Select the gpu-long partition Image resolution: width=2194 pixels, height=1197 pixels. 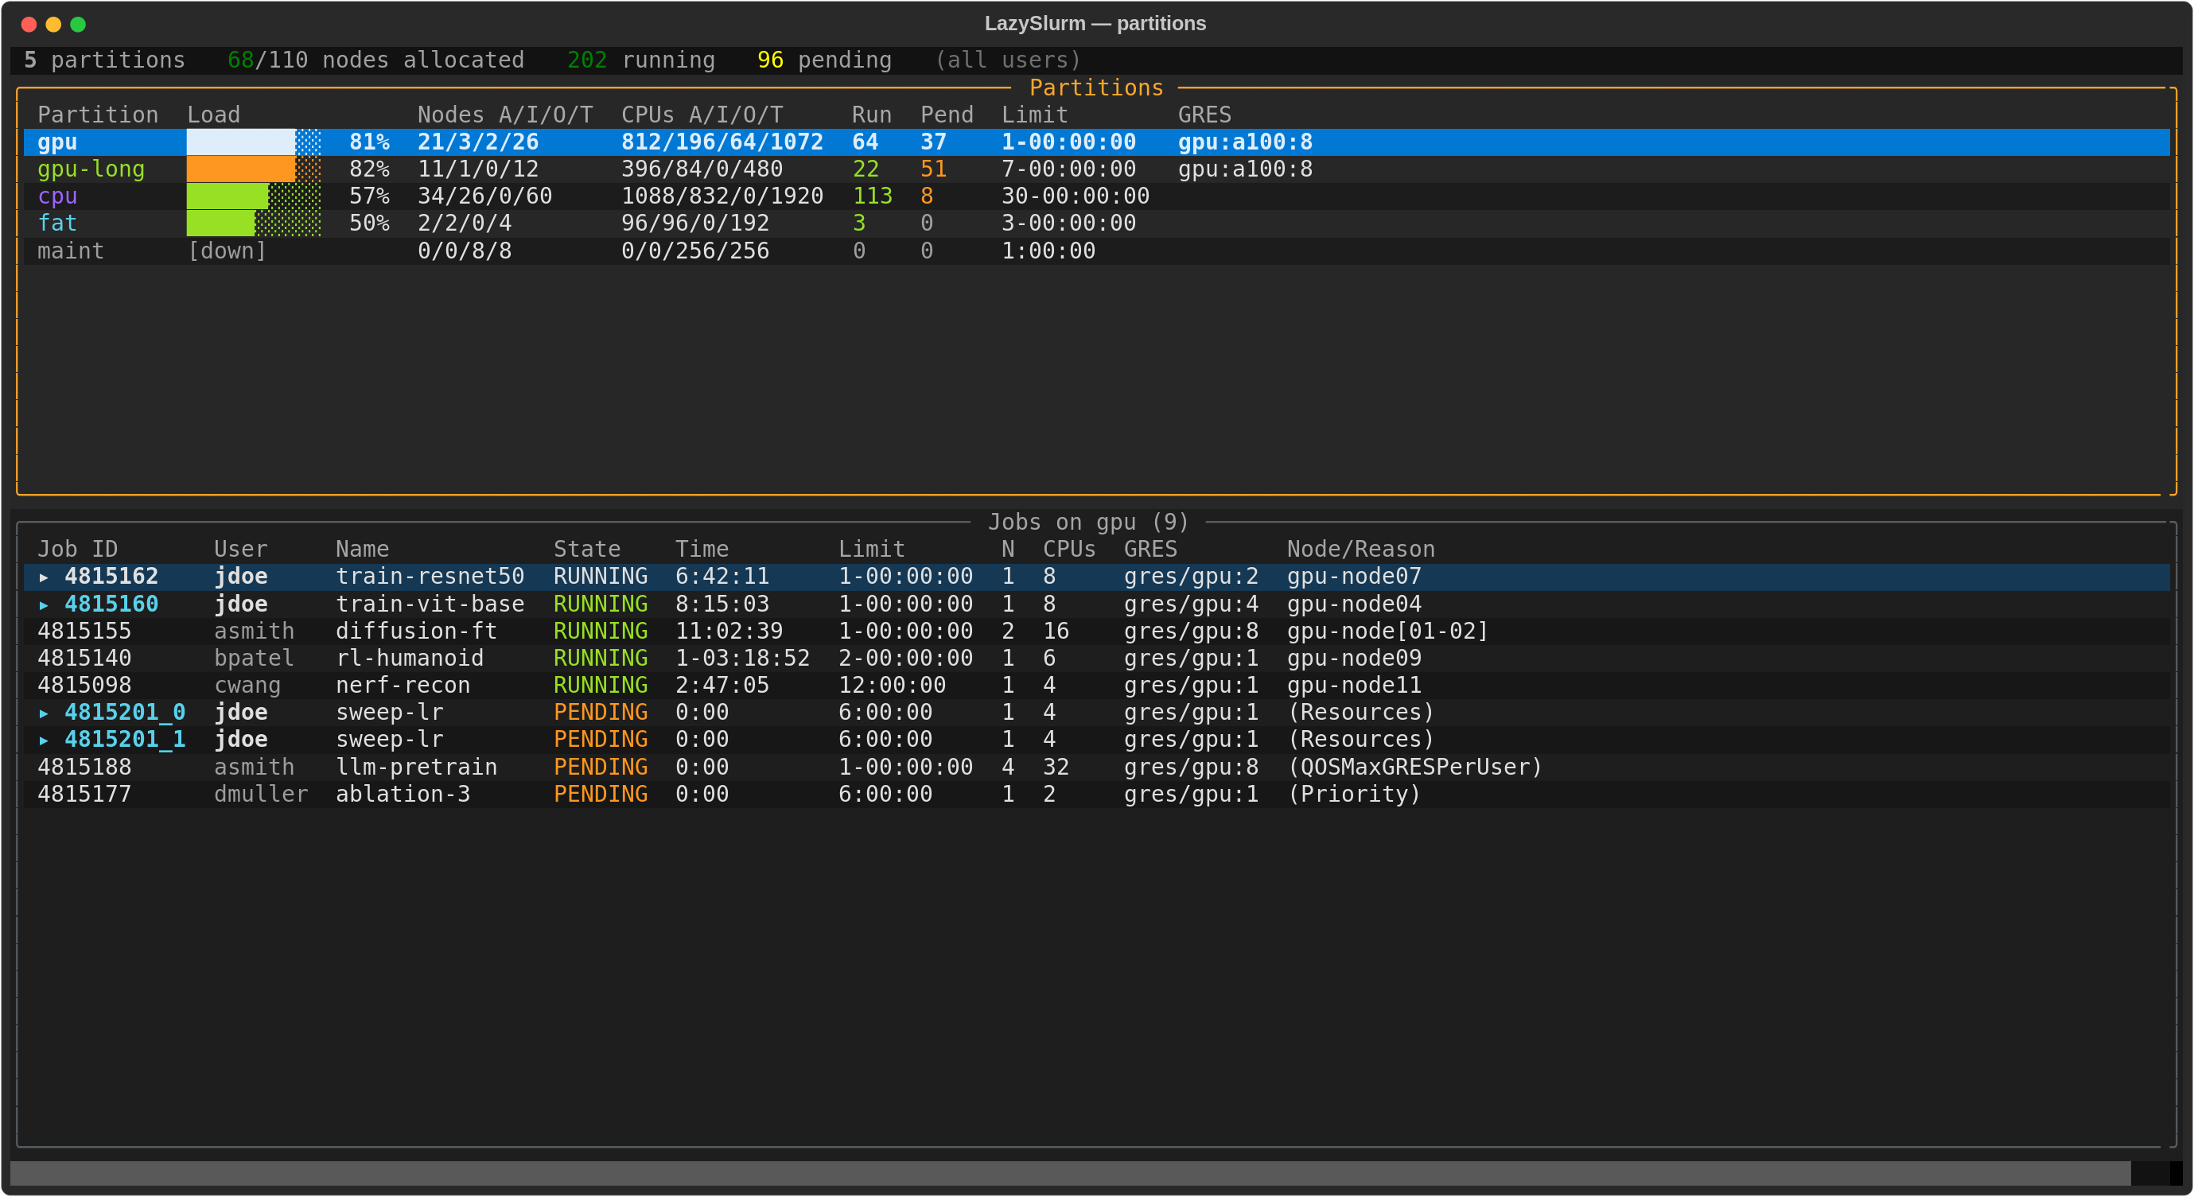click(x=91, y=169)
